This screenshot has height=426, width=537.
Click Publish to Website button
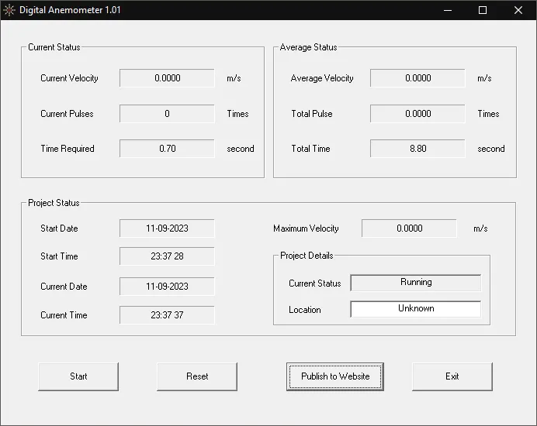pyautogui.click(x=335, y=376)
